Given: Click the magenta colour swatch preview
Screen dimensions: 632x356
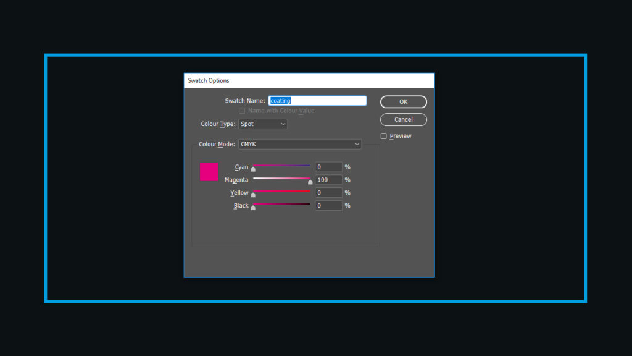Looking at the screenshot, I should [208, 172].
